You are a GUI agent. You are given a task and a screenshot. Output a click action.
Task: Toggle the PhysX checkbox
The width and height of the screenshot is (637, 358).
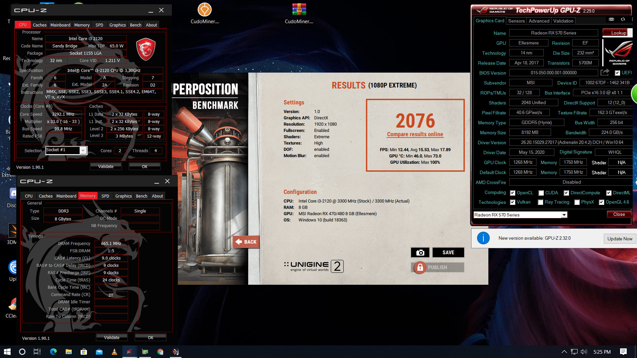click(x=577, y=202)
